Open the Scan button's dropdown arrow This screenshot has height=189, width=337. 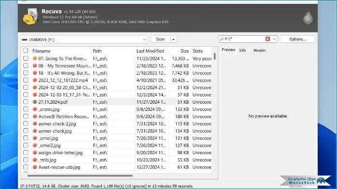tap(173, 39)
